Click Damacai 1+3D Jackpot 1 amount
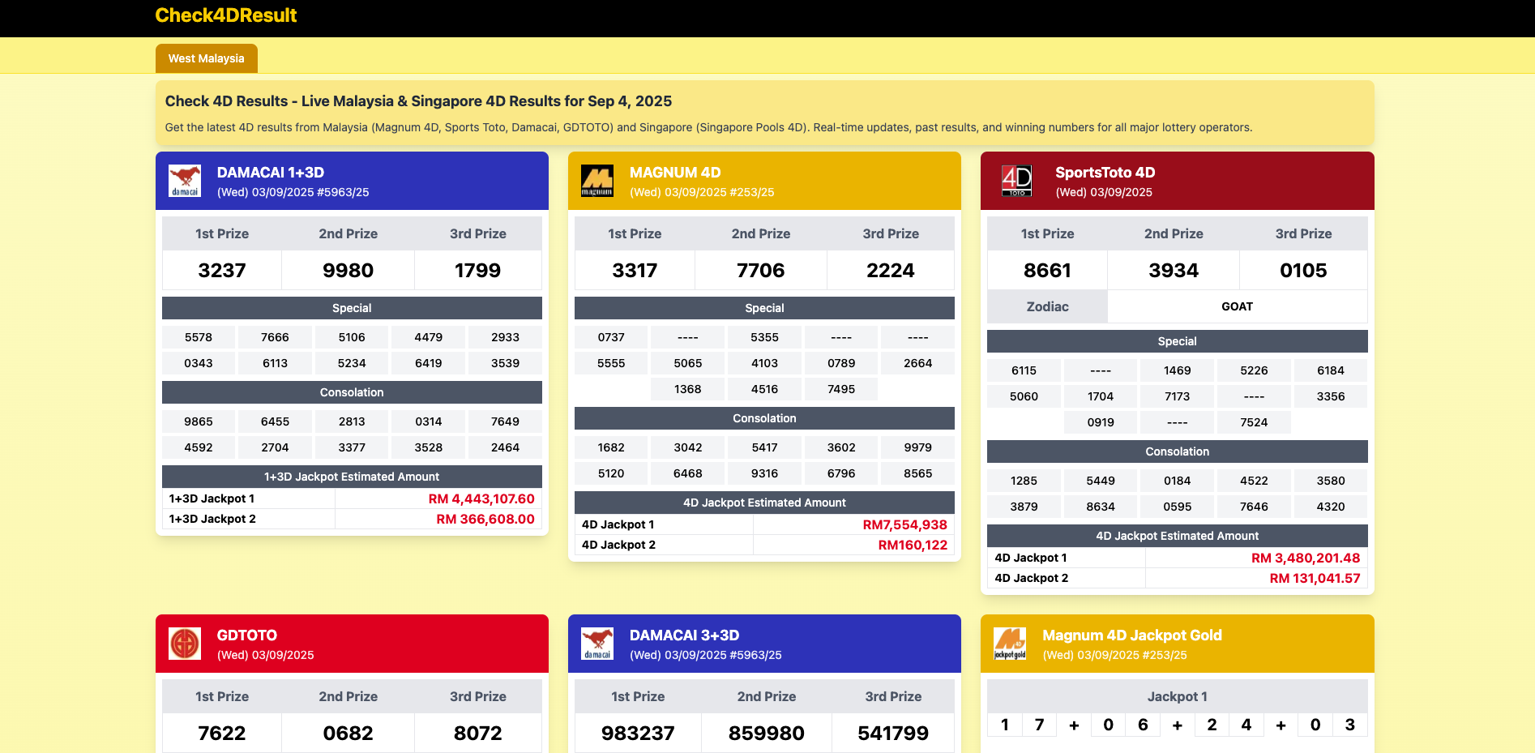 coord(481,499)
